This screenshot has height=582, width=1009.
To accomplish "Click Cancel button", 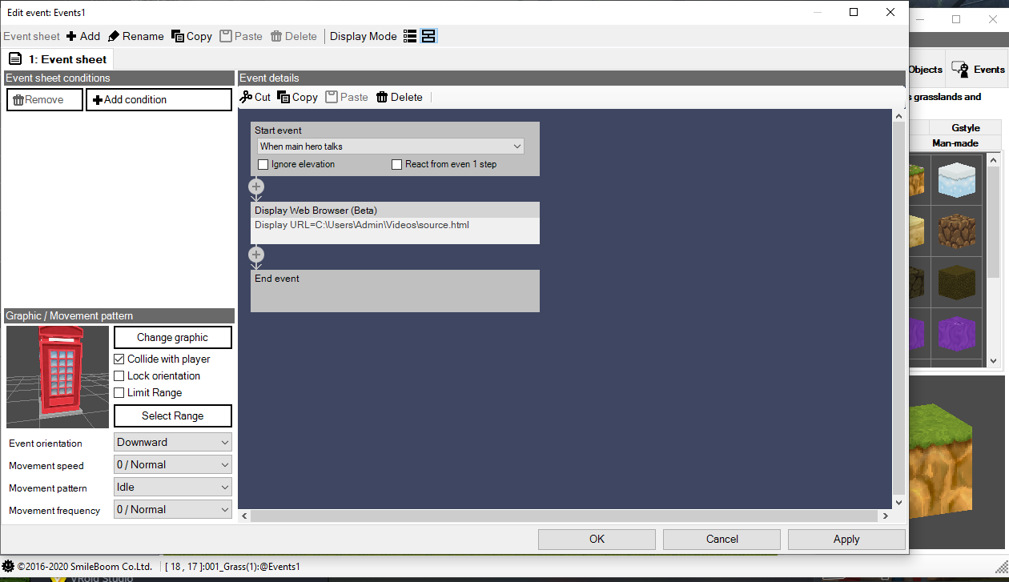I will tap(722, 539).
